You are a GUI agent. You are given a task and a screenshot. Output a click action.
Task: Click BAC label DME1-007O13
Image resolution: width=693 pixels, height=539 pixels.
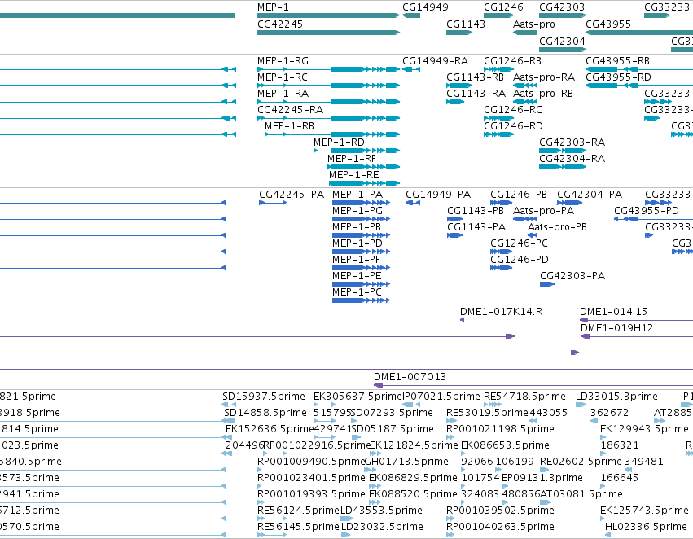410,377
